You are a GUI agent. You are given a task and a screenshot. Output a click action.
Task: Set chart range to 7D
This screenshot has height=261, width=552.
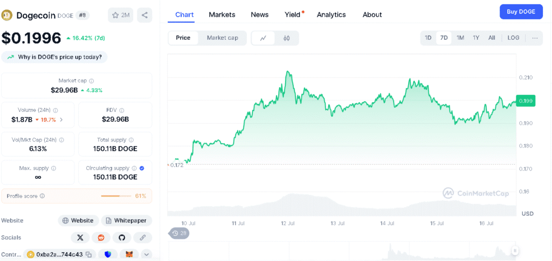click(x=444, y=38)
